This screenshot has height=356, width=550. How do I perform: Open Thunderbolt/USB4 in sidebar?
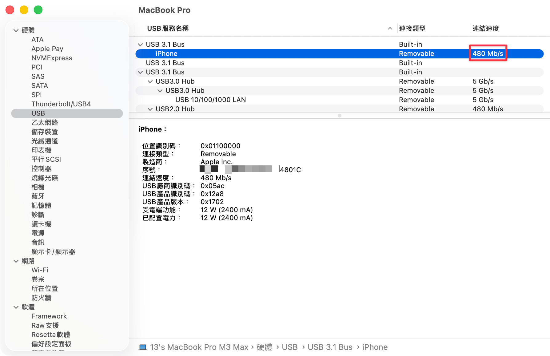[61, 104]
